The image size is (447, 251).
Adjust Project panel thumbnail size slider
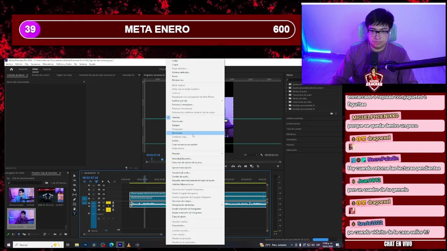(x=34, y=234)
